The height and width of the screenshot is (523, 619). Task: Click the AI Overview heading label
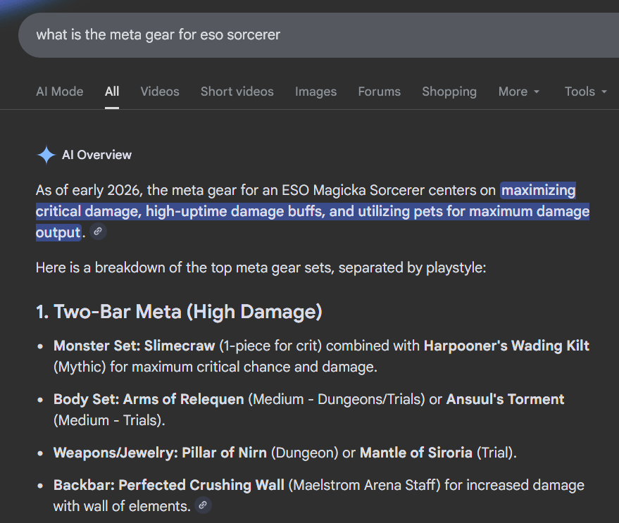[96, 155]
